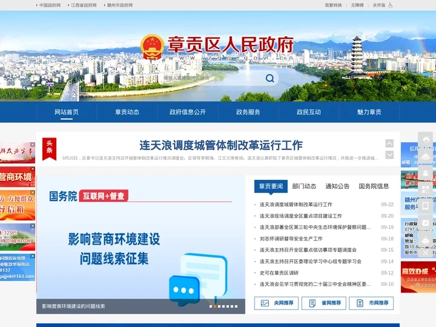436x327 pixels.
Task: Open news 连天浪主持召开全区重点信访事项专题调度会
Action: pyautogui.click(x=308, y=250)
